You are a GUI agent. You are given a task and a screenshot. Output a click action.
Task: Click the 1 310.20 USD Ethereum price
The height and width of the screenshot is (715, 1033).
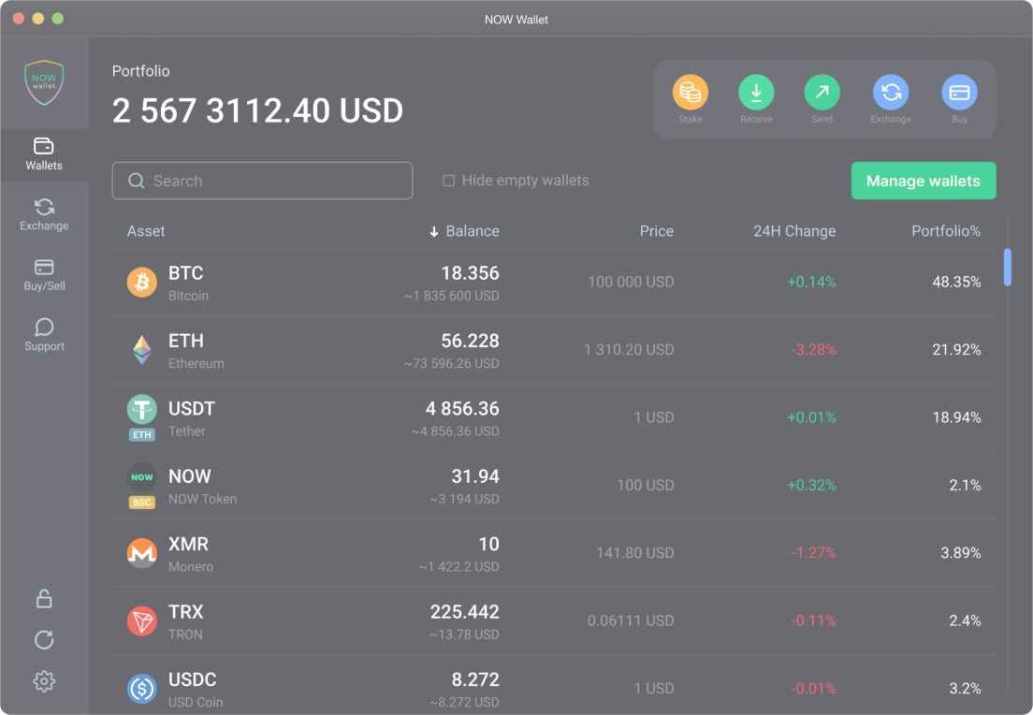coord(629,350)
